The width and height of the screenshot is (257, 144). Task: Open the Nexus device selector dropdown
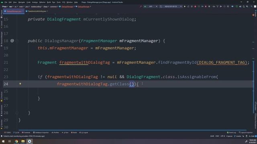[171, 6]
